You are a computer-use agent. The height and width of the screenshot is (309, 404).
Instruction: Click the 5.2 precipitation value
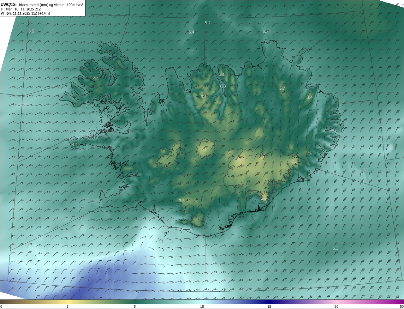click(x=208, y=23)
